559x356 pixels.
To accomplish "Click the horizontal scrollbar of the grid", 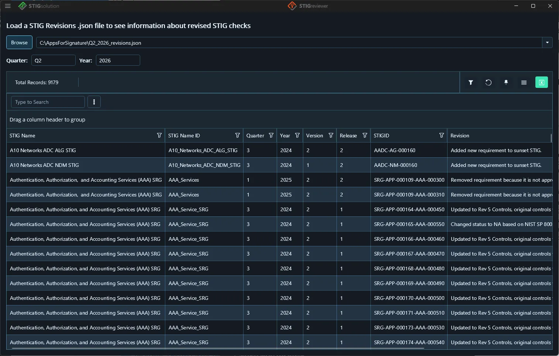I will [x=218, y=348].
